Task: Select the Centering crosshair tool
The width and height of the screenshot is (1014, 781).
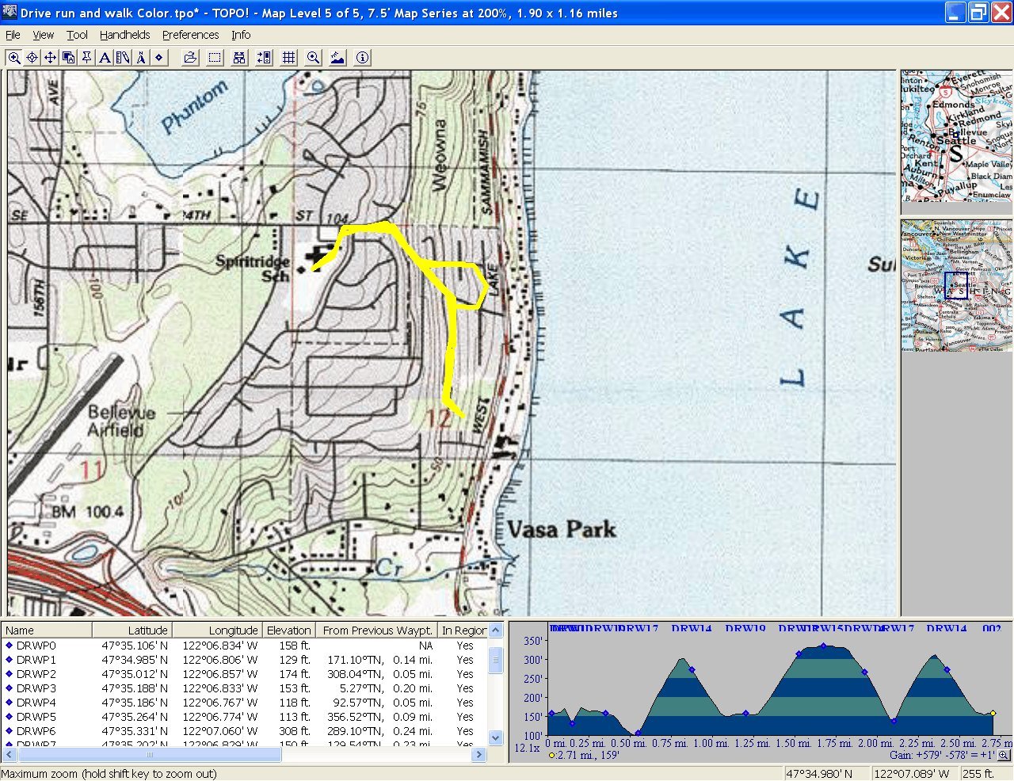Action: [x=32, y=58]
